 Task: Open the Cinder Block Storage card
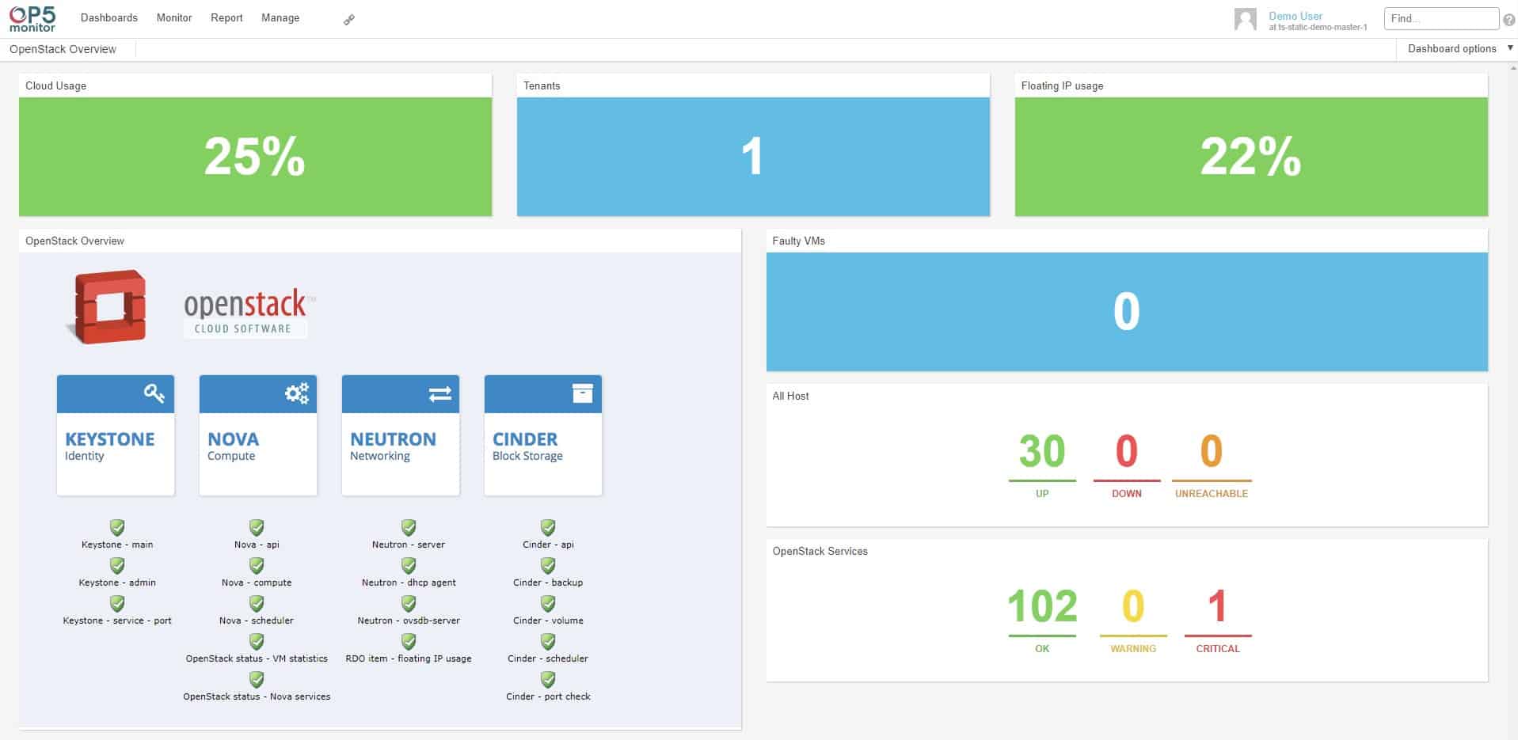click(x=543, y=435)
